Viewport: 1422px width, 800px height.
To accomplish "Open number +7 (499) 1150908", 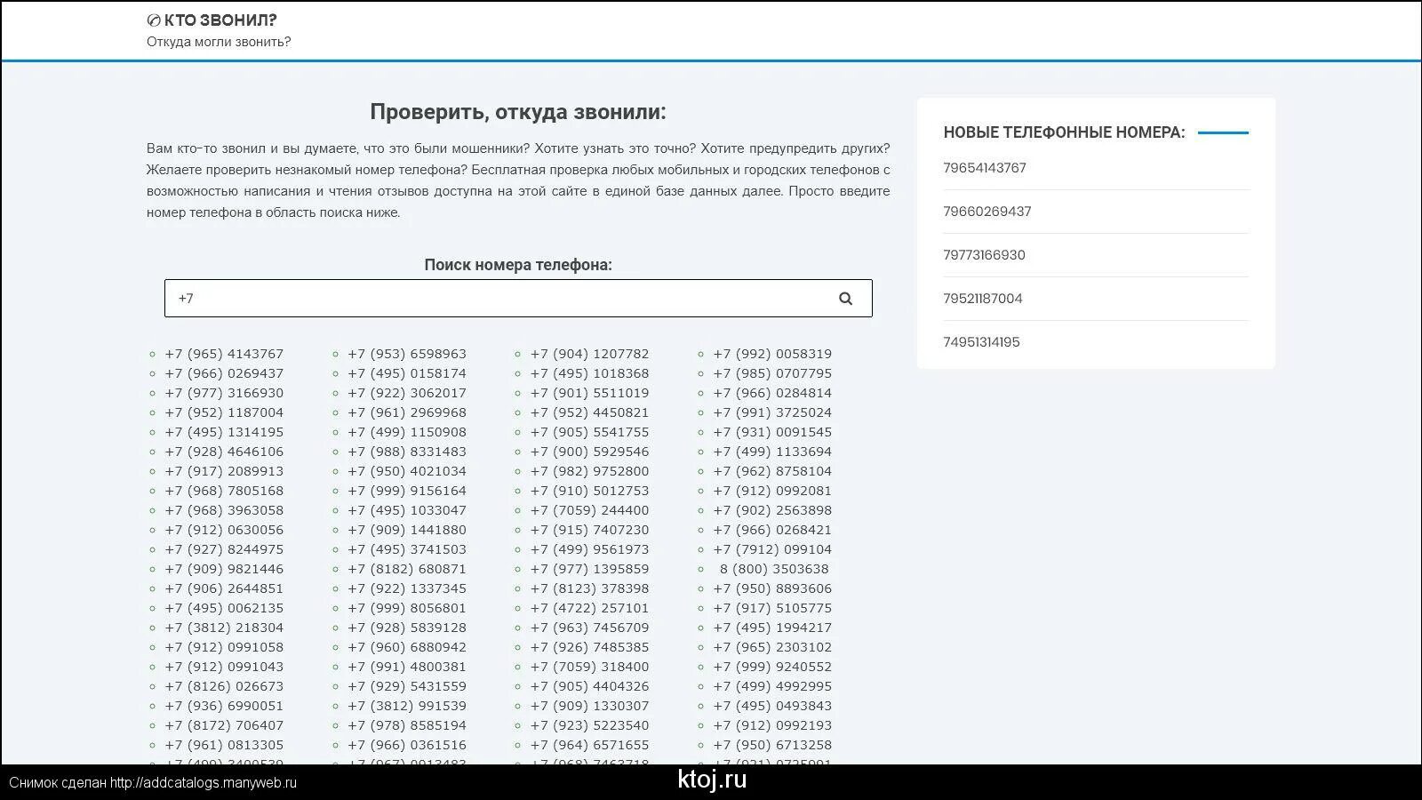I will point(407,432).
